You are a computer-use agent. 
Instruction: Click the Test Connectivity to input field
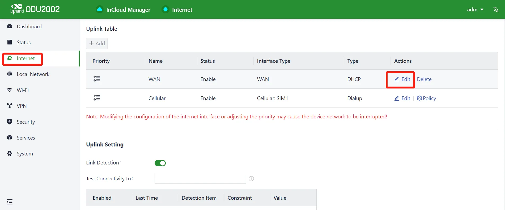[200, 178]
